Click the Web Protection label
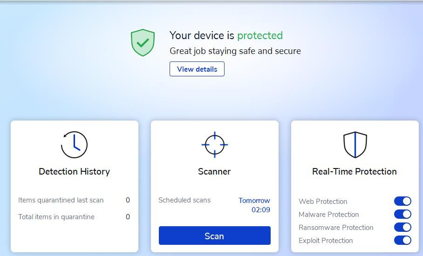This screenshot has height=256, width=423. pyautogui.click(x=323, y=202)
